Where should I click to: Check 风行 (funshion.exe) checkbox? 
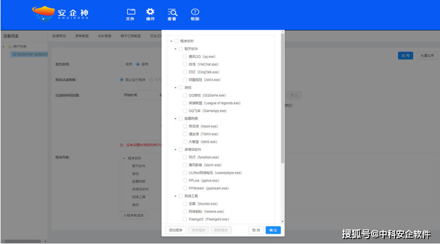point(185,157)
